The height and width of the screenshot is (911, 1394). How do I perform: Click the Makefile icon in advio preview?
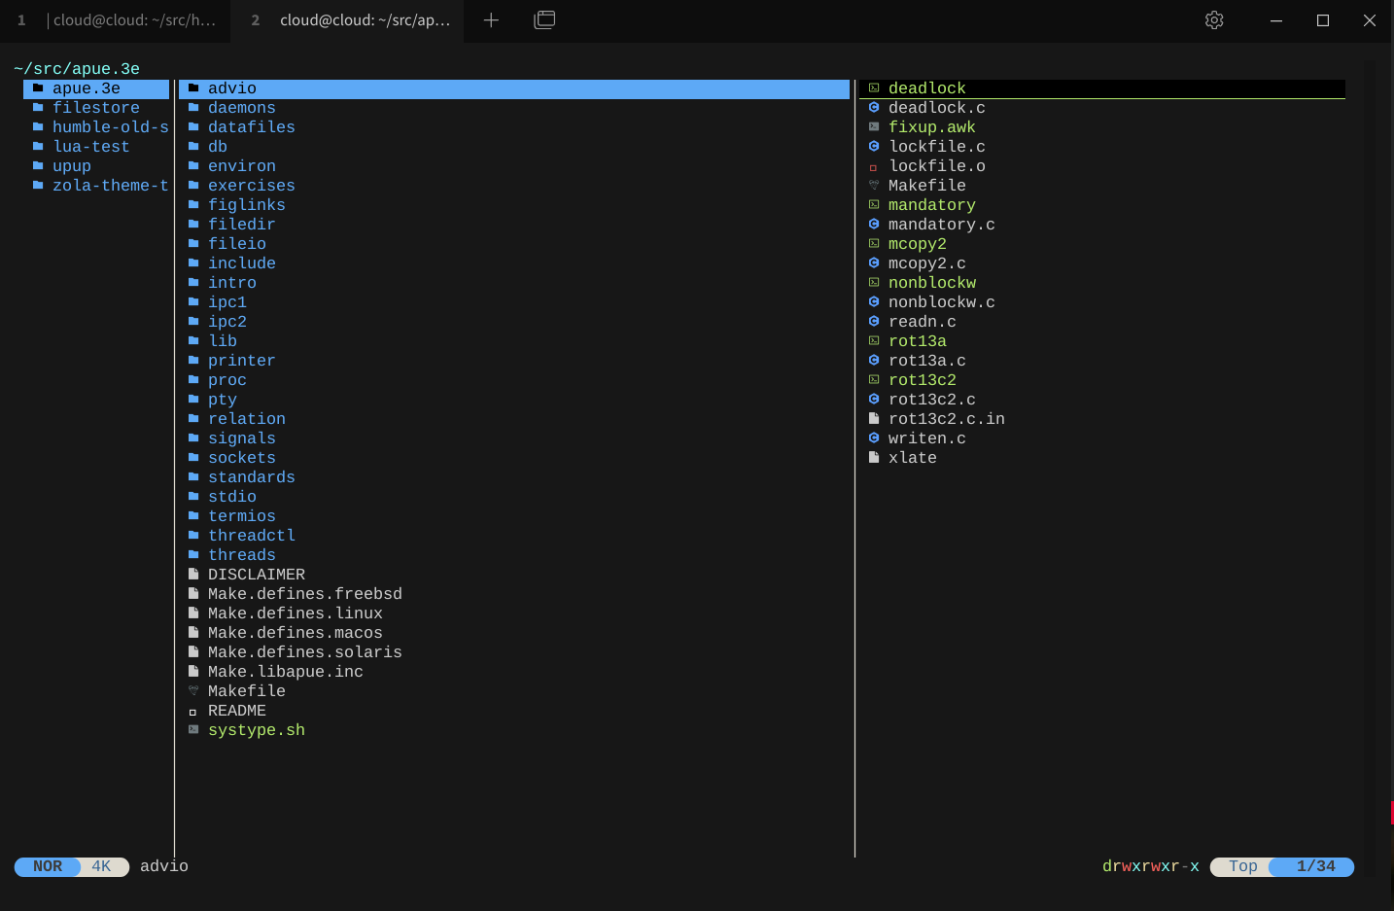click(874, 186)
